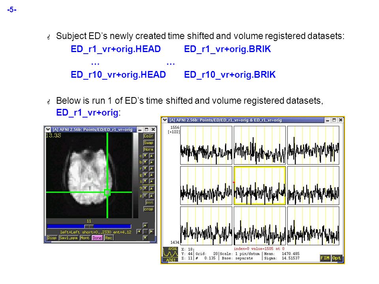The width and height of the screenshot is (379, 284).
Task: Select the top-left time series sub-graph
Action: (206, 145)
